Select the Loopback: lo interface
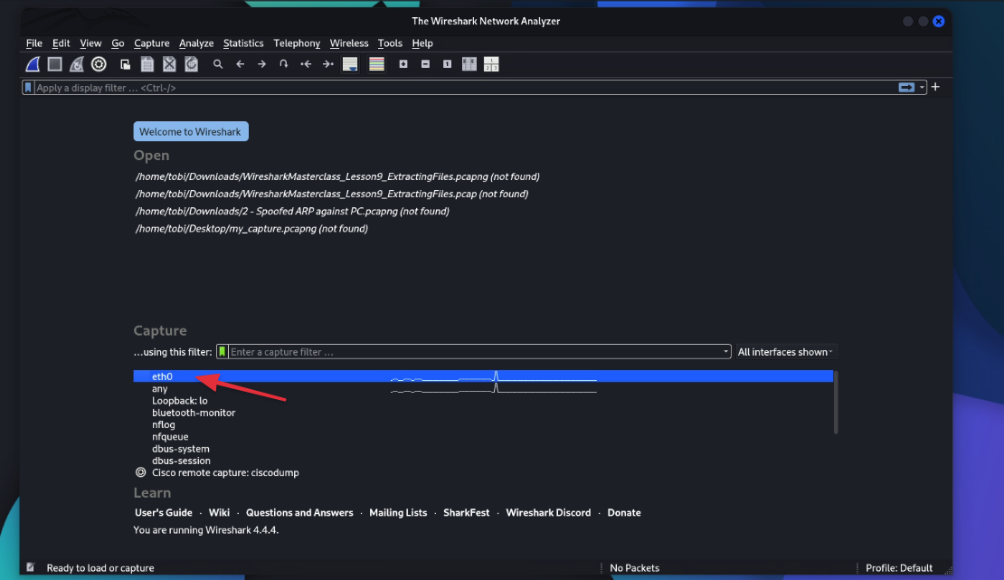The image size is (1004, 580). (x=180, y=401)
